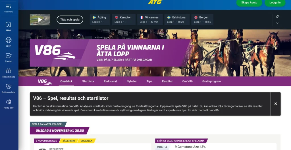Open the Resultat tab

[167, 81]
